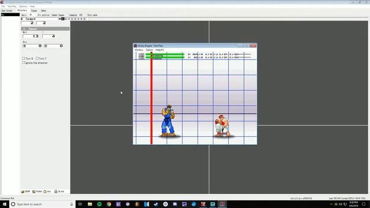370x208 pixels.
Task: Click the Sk list button at panel bottom
Action: click(59, 191)
